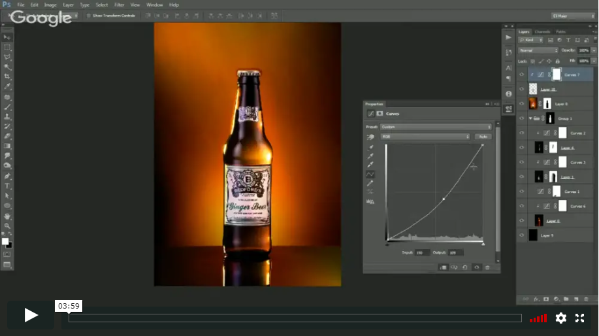Hide the Curves 7 layer
The width and height of the screenshot is (599, 336).
[521, 75]
